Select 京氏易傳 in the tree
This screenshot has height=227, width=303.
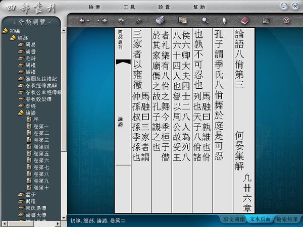[36, 208]
